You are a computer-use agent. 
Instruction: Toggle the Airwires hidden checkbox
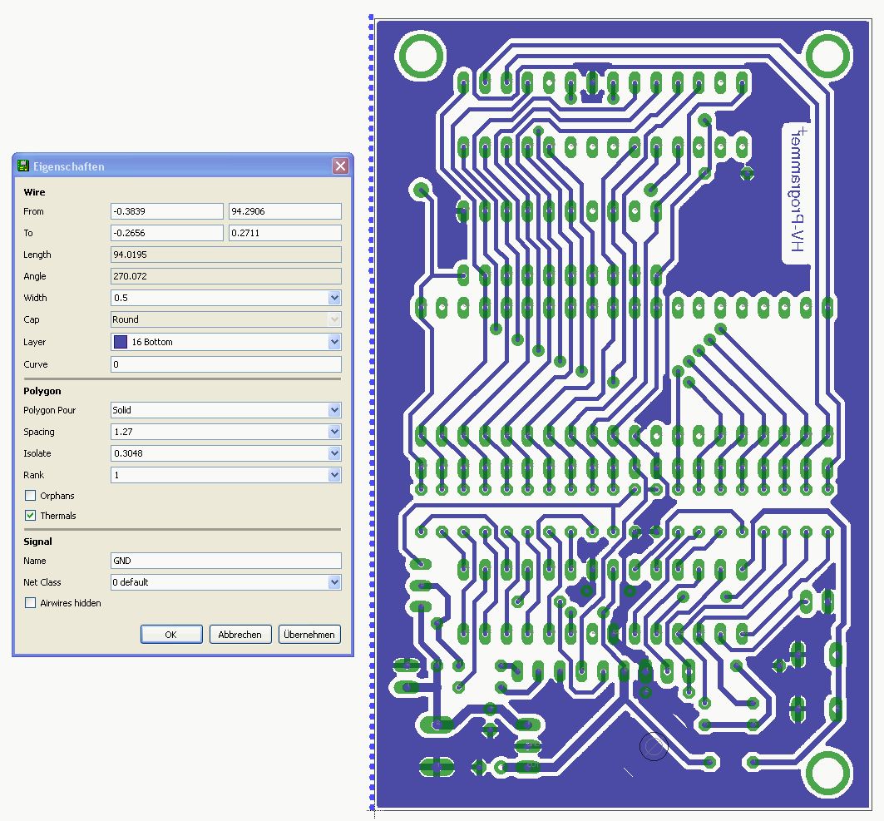pyautogui.click(x=31, y=603)
